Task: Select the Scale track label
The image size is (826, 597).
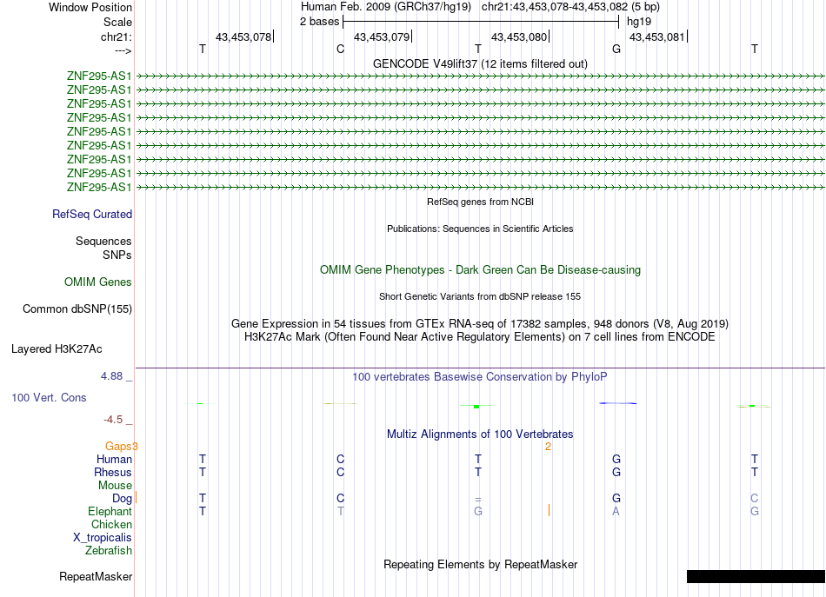Action: (x=117, y=22)
